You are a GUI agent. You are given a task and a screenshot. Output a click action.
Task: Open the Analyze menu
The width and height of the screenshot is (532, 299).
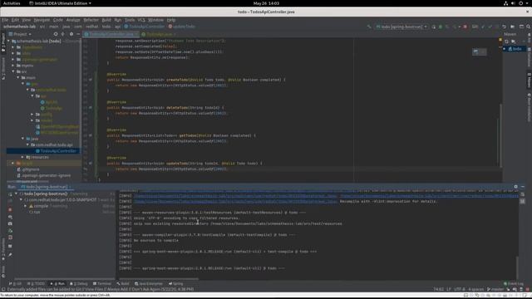click(x=73, y=20)
